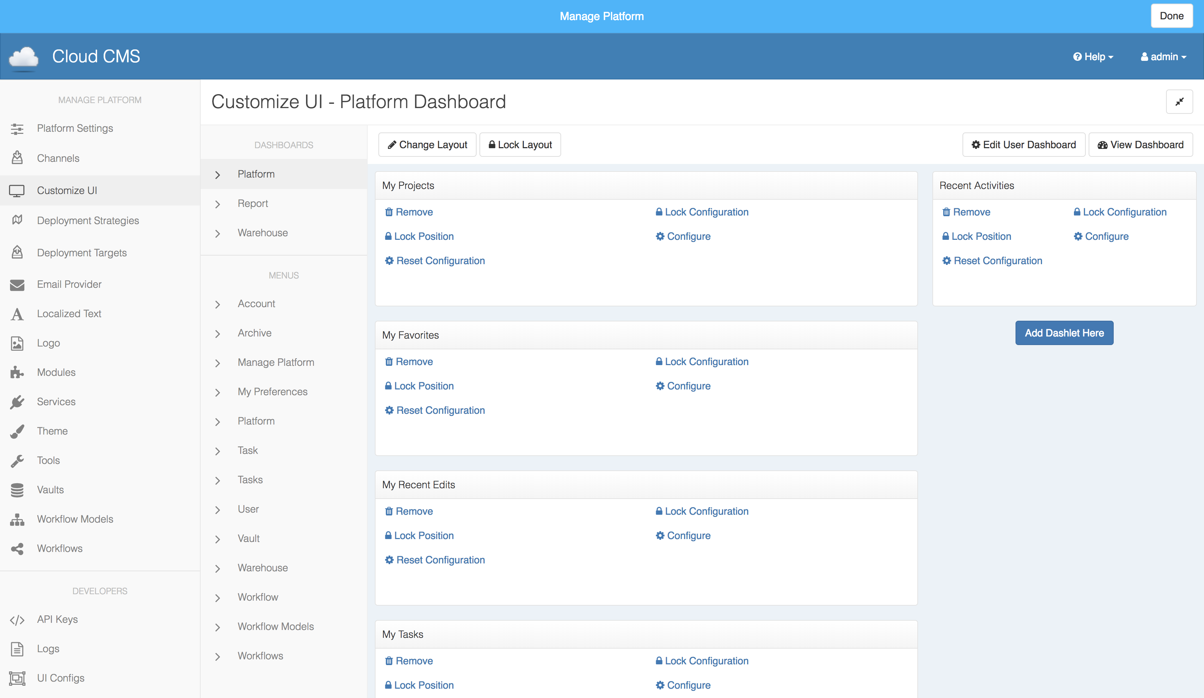Screen dimensions: 1204x698
Task: Select the Logo customization icon
Action: tap(17, 343)
